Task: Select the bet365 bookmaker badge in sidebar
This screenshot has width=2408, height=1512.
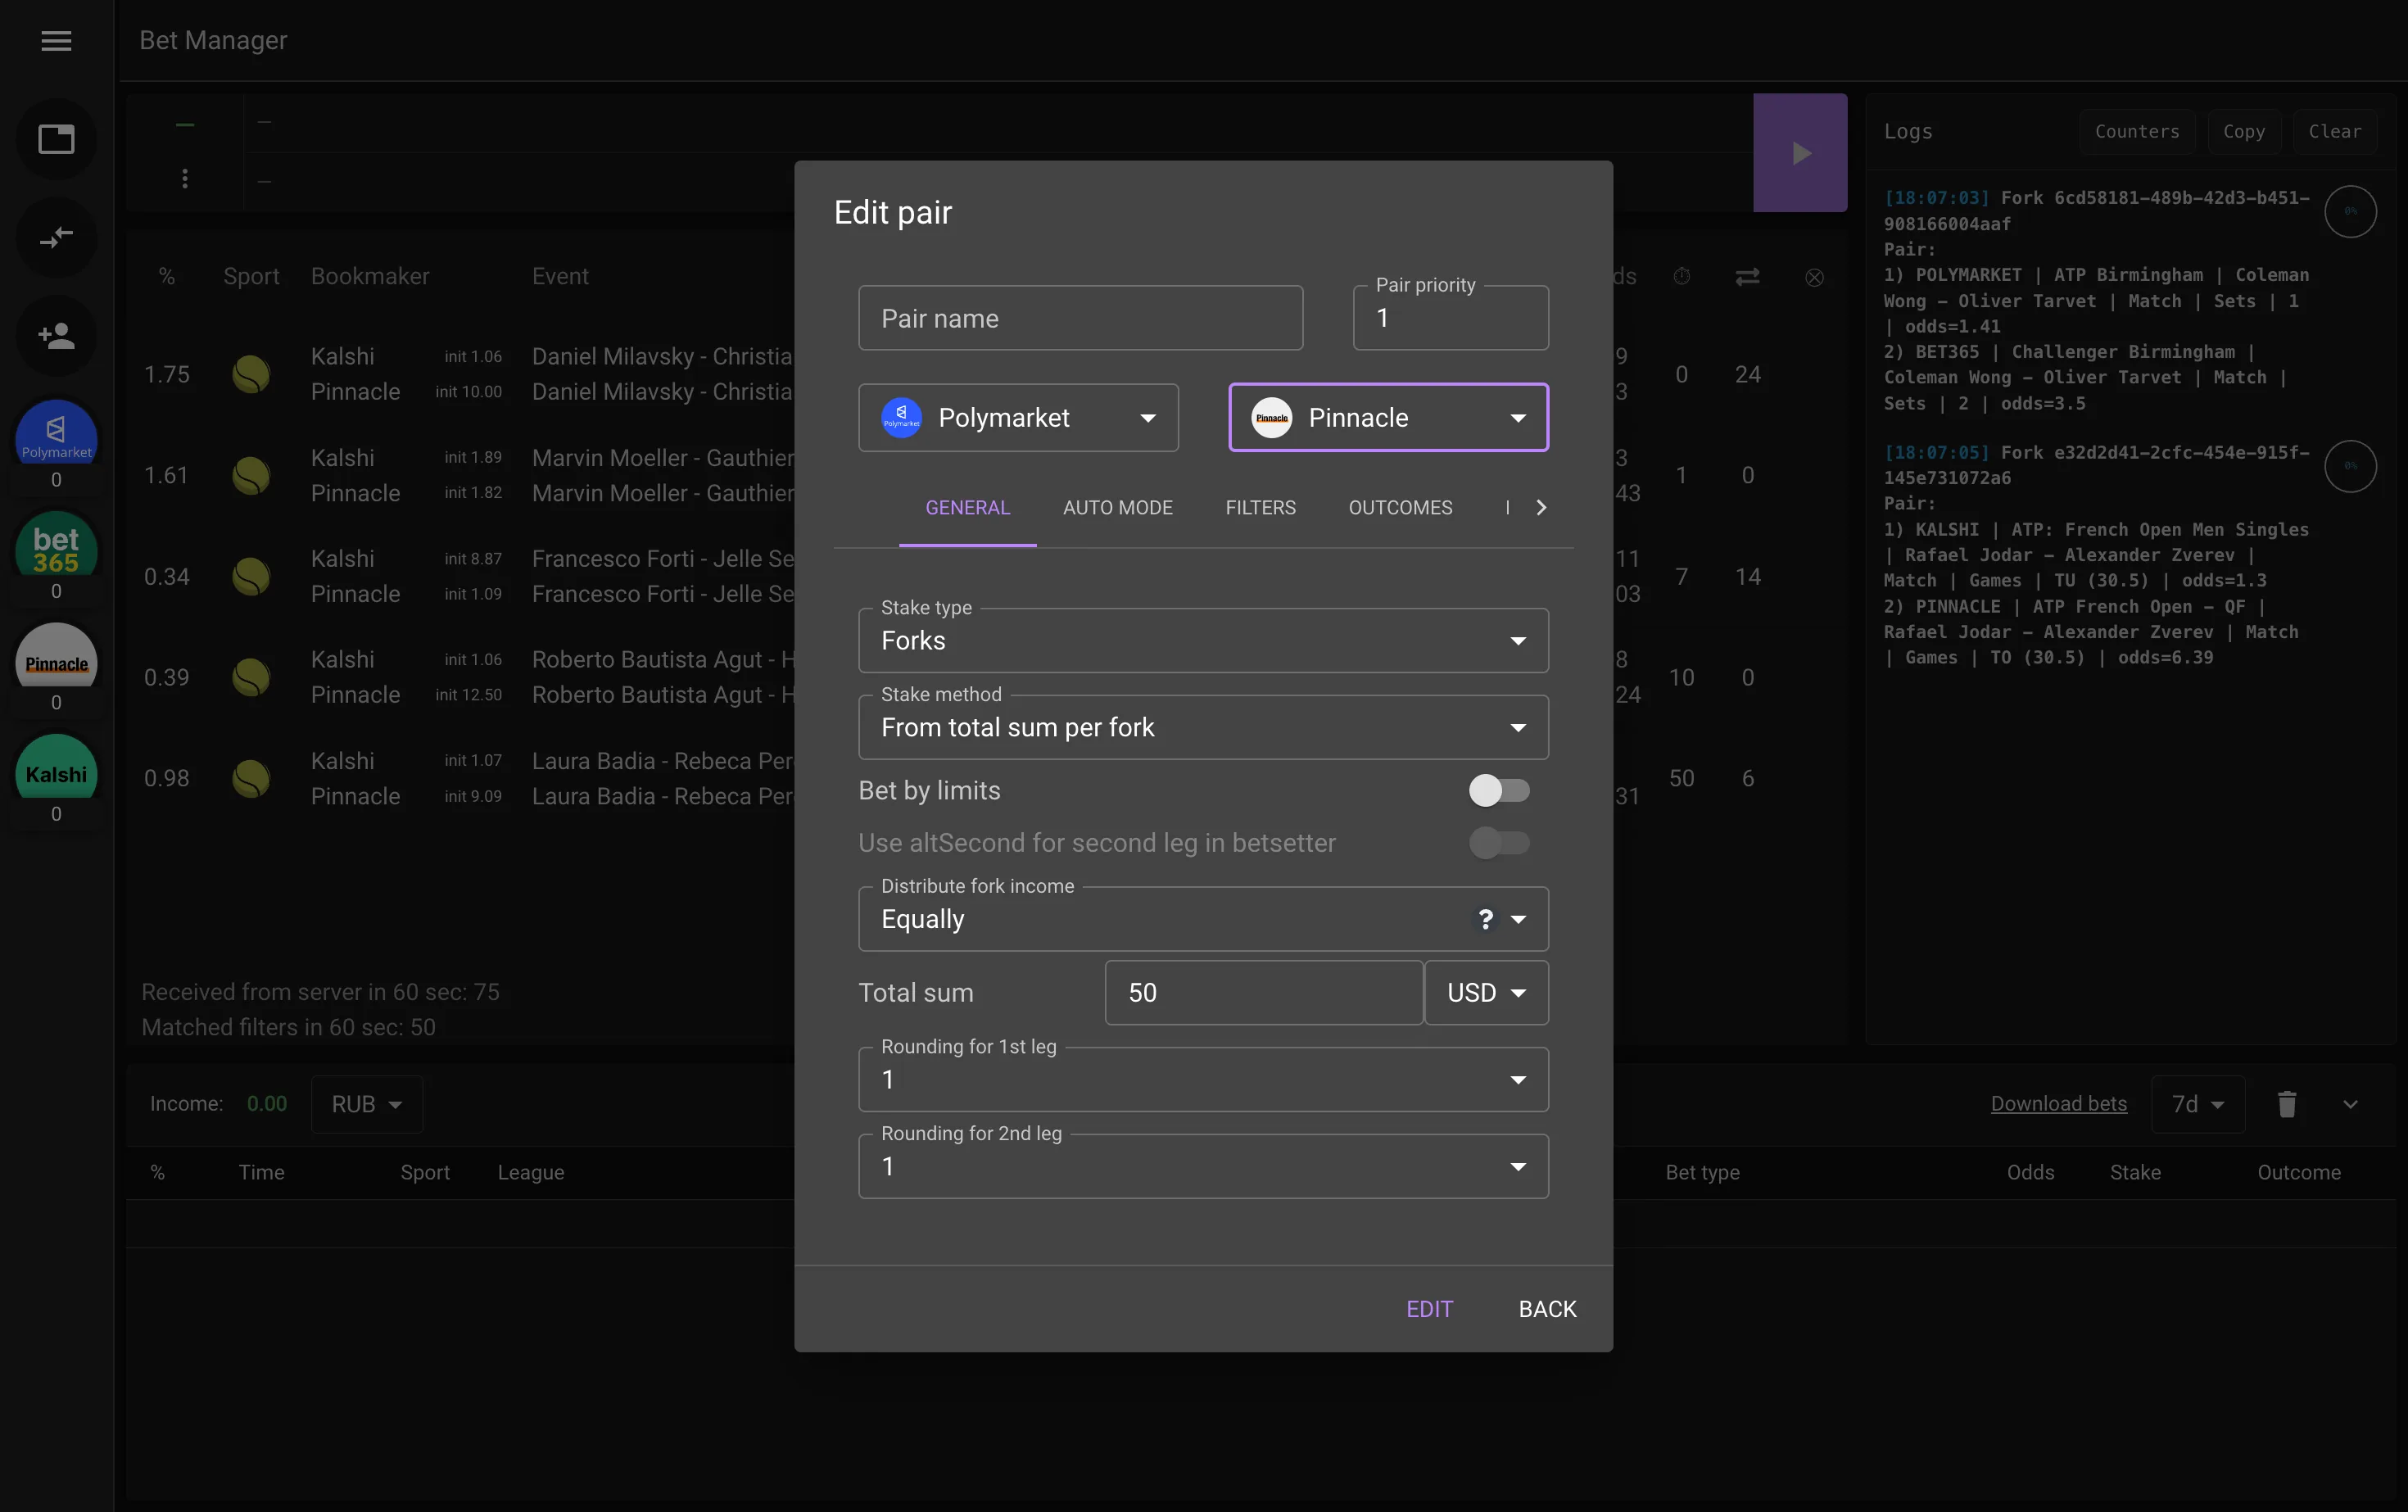Action: click(56, 544)
